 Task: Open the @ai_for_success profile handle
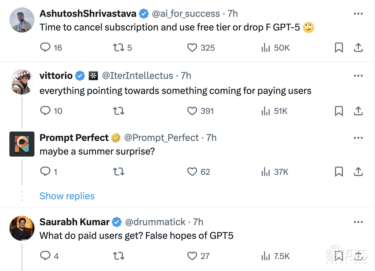(186, 14)
